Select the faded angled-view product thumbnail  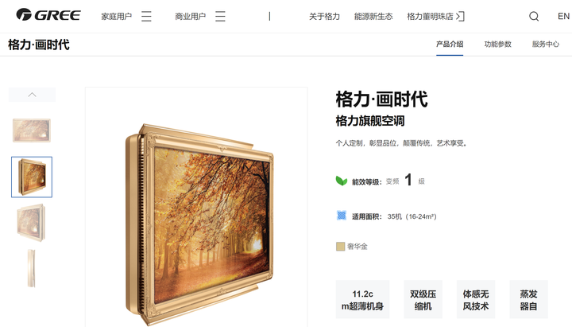pos(31,223)
